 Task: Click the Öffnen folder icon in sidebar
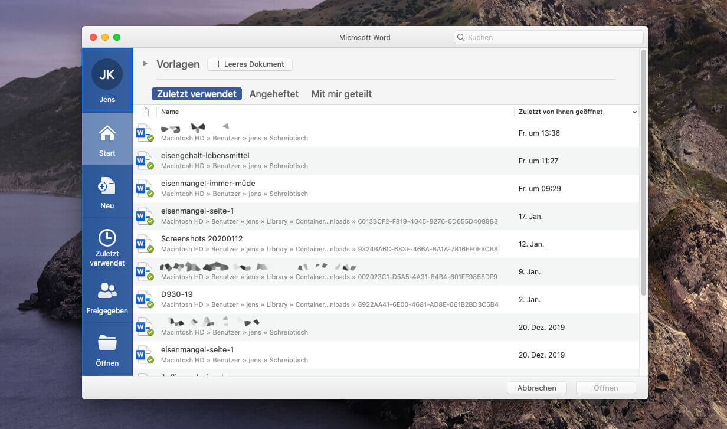point(107,342)
